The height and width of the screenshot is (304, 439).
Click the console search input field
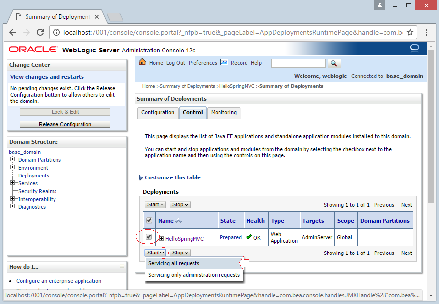click(x=298, y=63)
